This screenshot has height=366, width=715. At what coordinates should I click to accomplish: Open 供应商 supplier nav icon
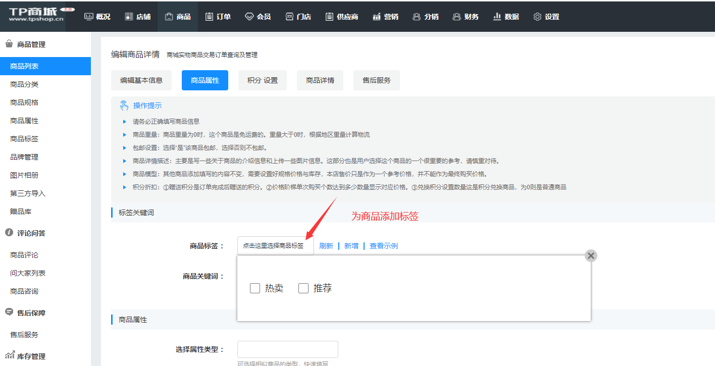(329, 17)
